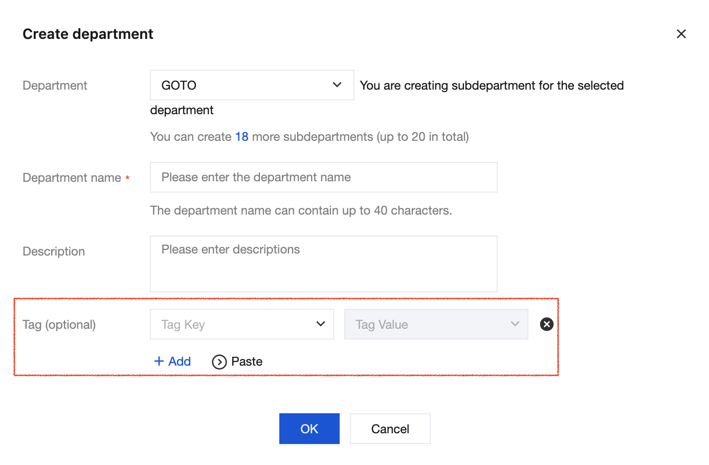The height and width of the screenshot is (465, 709).
Task: Remove the tag row with the X icon
Action: point(547,324)
